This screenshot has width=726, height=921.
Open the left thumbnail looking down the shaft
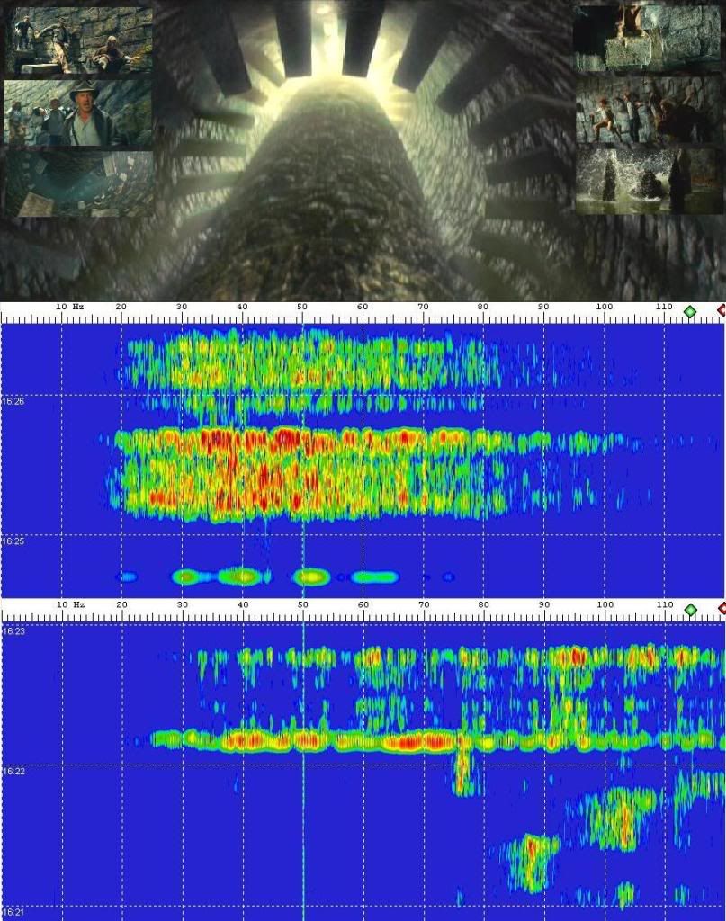pyautogui.click(x=78, y=184)
